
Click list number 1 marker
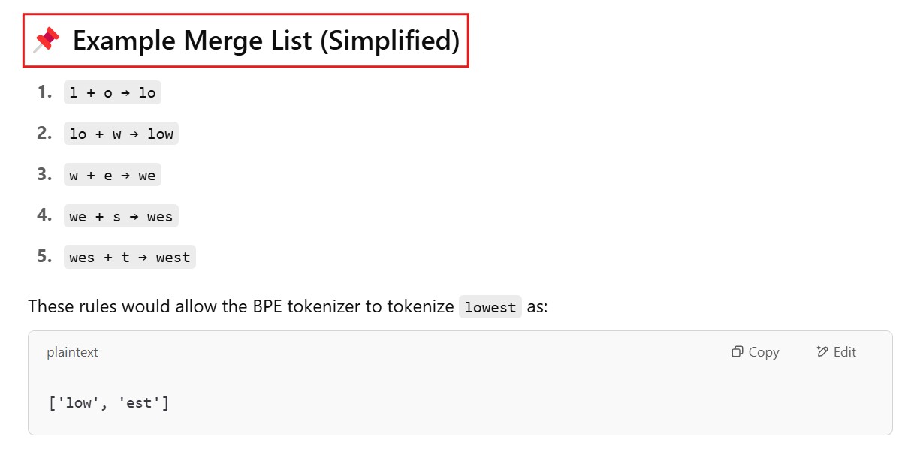pos(45,92)
